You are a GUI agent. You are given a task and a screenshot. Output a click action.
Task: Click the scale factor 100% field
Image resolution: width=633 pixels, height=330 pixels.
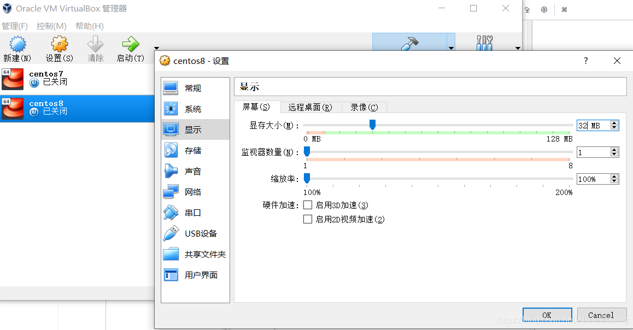click(x=594, y=179)
